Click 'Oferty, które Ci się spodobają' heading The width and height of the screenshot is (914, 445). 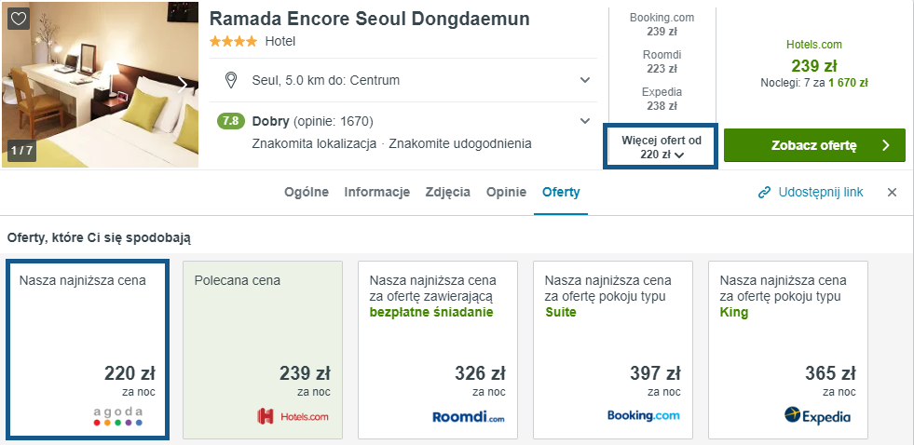(x=99, y=237)
